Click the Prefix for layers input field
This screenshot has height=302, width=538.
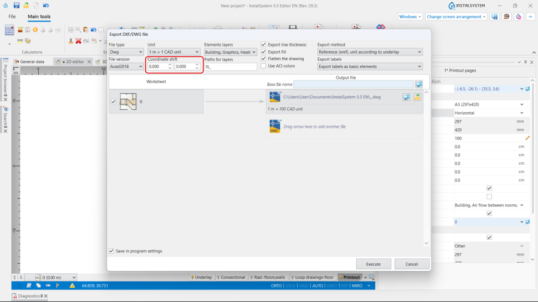(x=230, y=67)
